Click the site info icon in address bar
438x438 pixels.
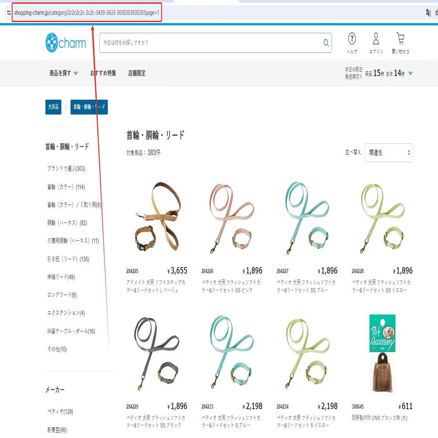tap(9, 13)
